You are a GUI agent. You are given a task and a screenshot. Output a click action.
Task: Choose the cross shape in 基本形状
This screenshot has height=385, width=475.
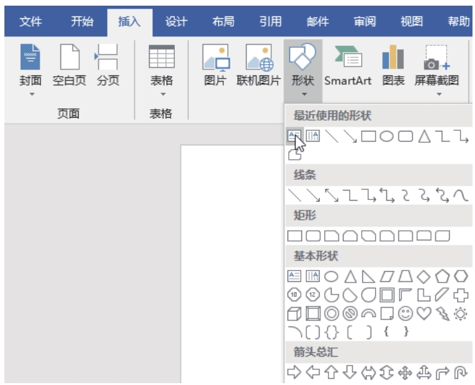(x=461, y=295)
